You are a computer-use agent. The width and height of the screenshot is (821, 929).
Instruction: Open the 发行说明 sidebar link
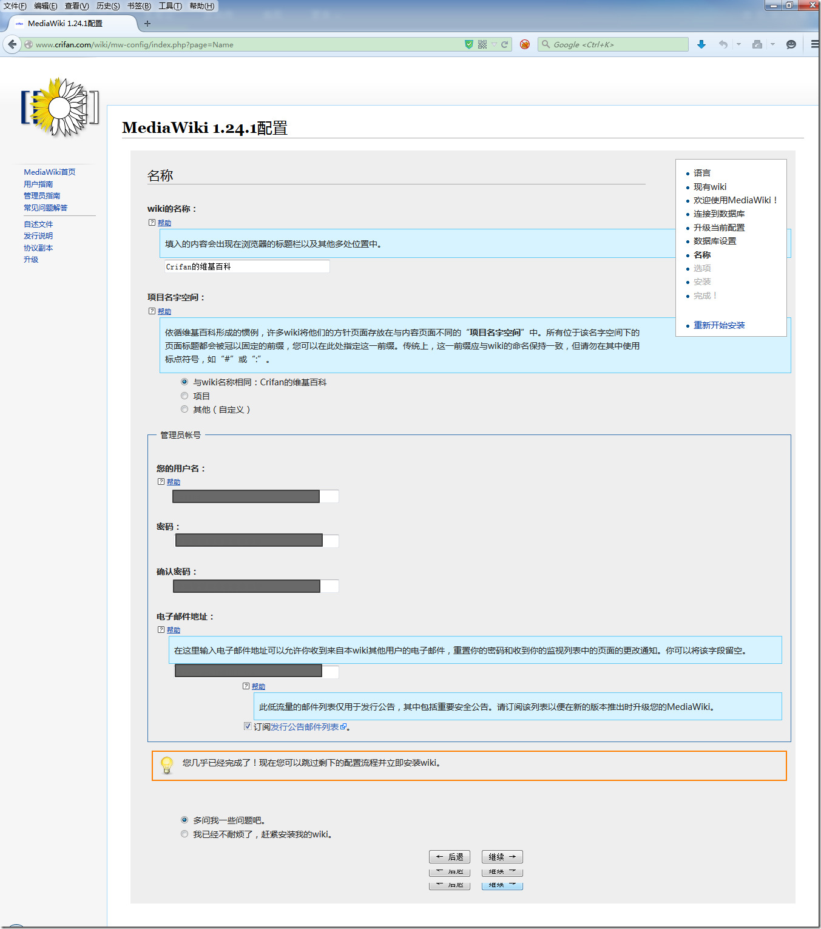38,235
